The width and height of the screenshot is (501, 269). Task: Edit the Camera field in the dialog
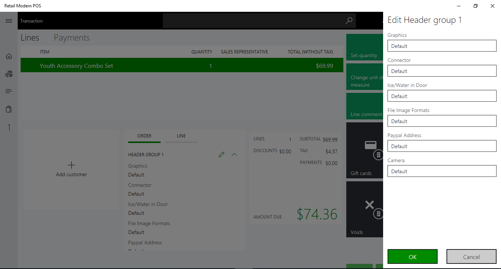(x=442, y=171)
